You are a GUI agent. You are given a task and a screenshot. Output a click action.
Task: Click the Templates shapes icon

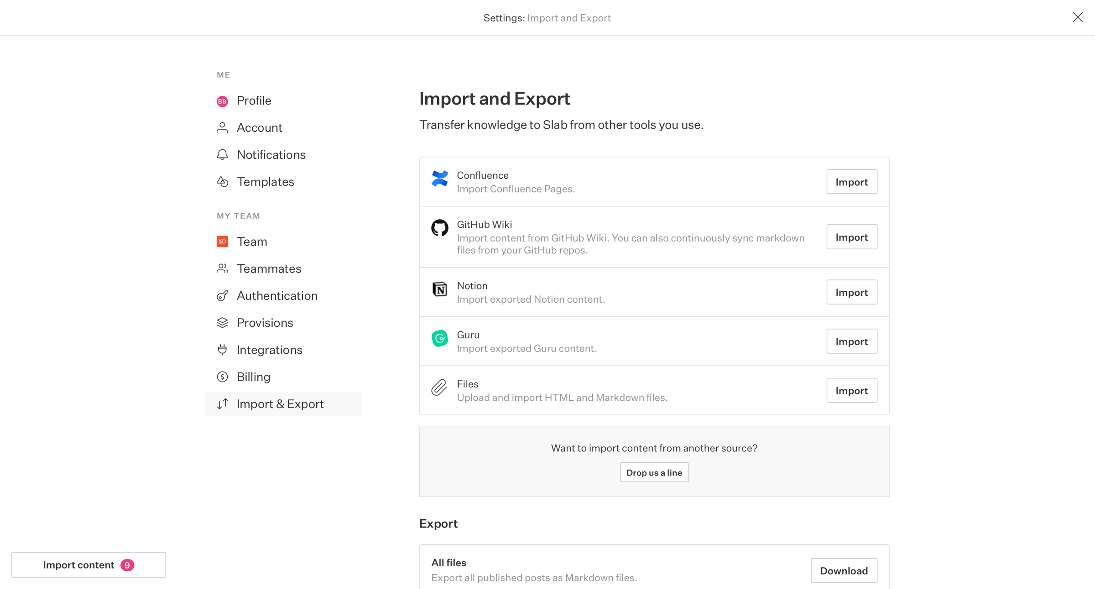[222, 181]
